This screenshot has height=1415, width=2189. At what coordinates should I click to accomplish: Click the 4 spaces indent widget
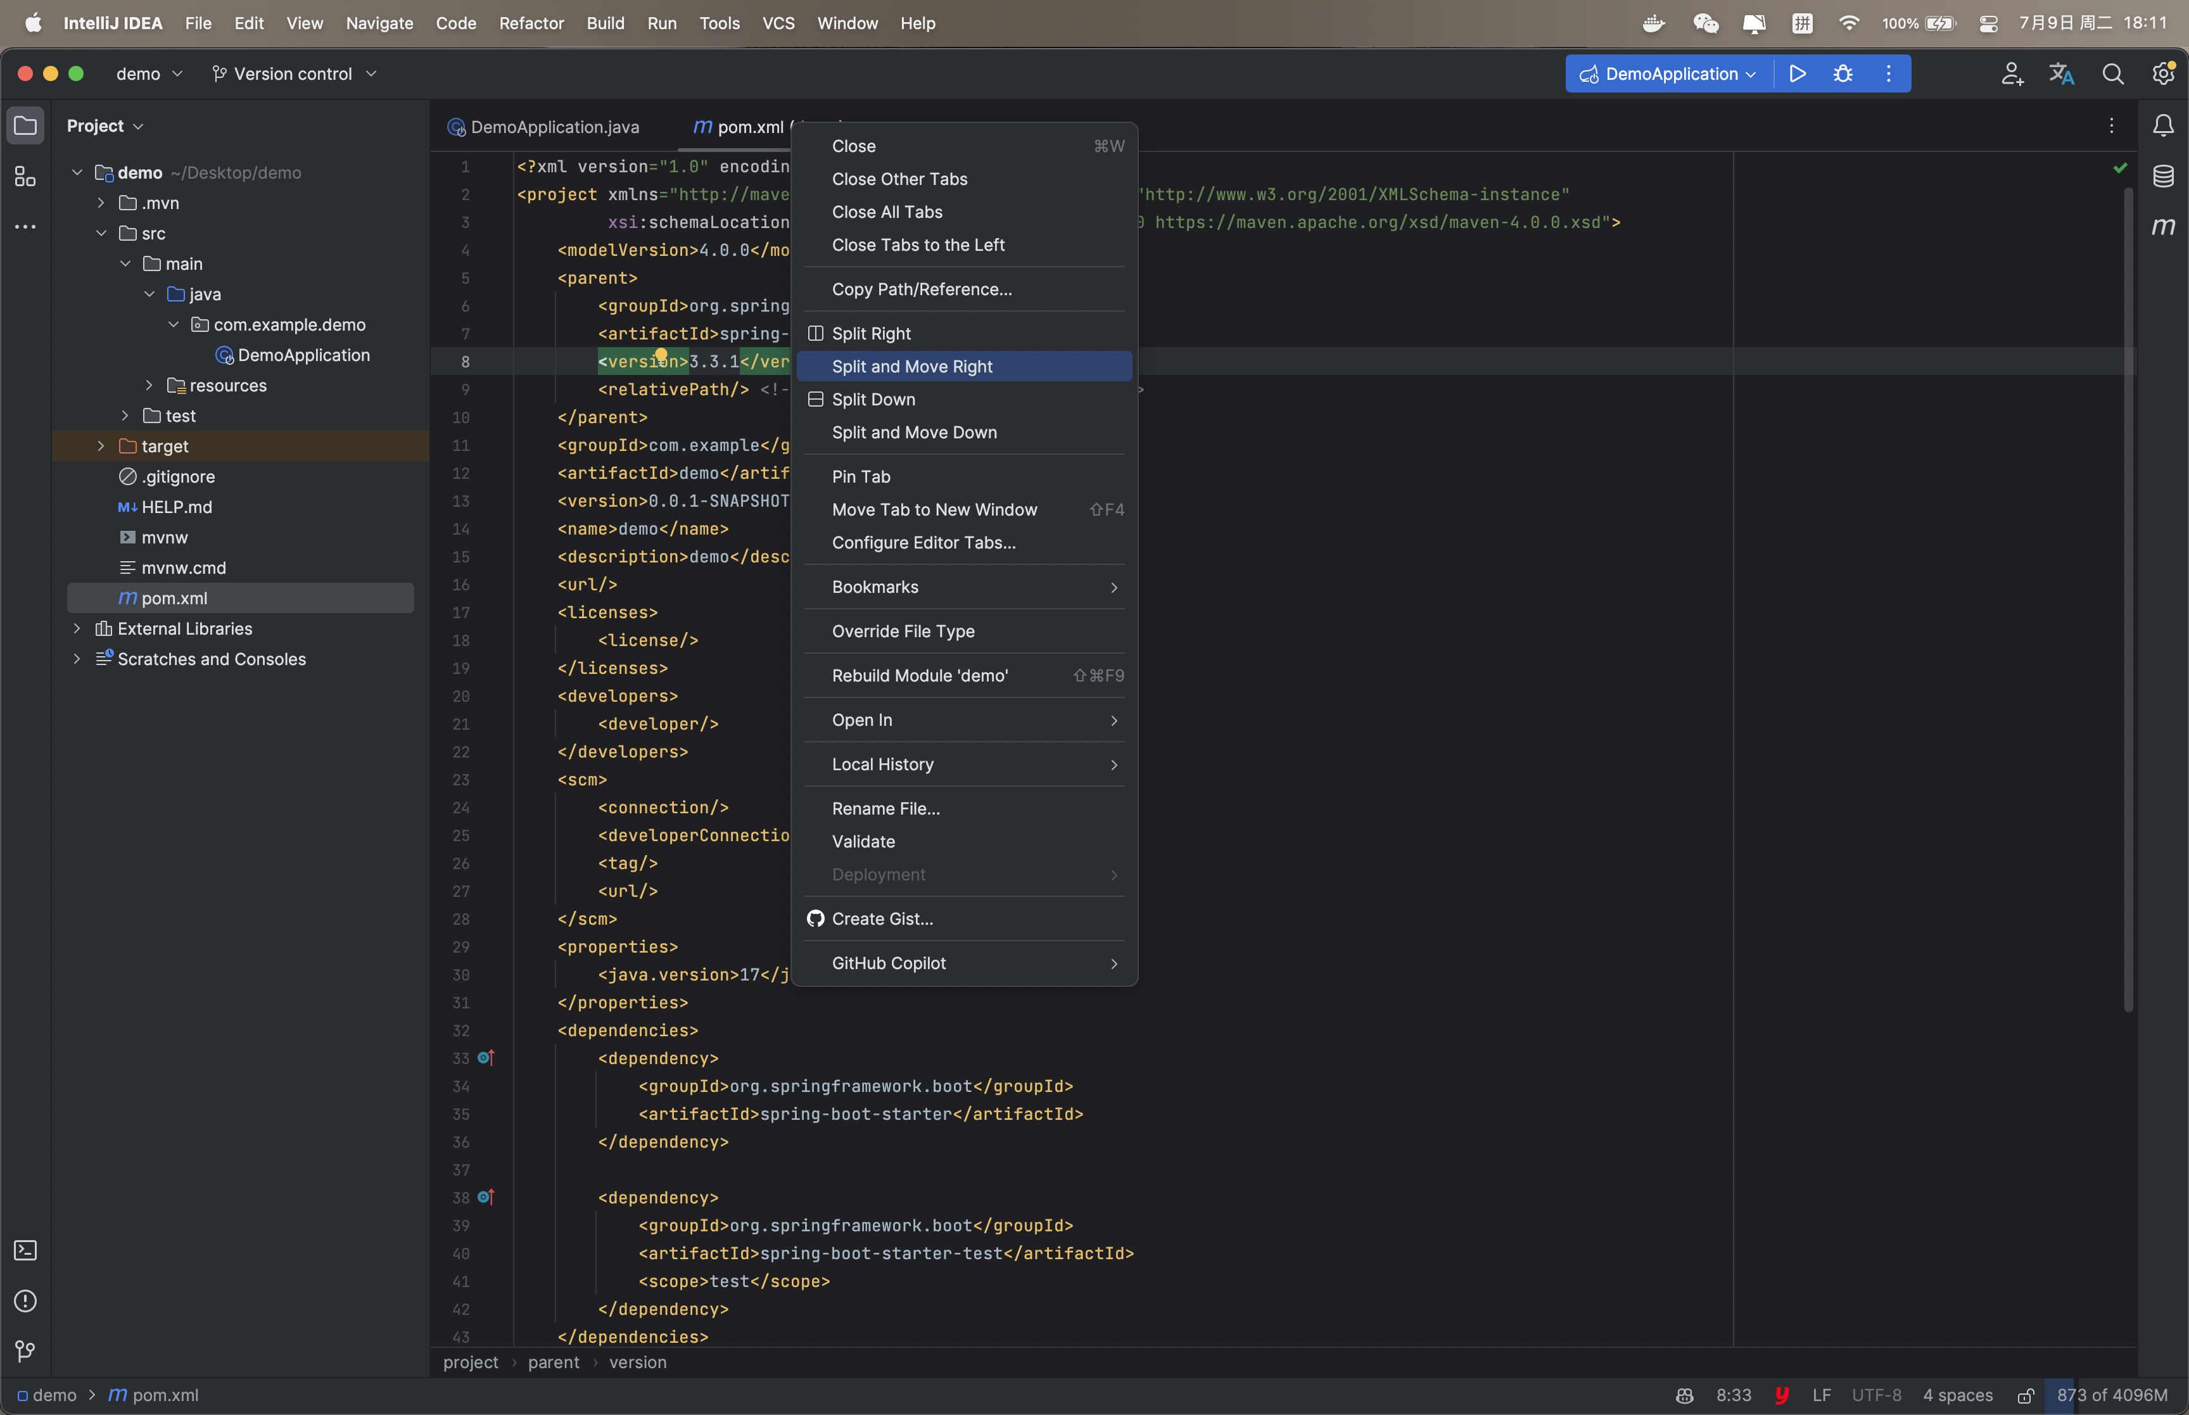pos(1957,1395)
